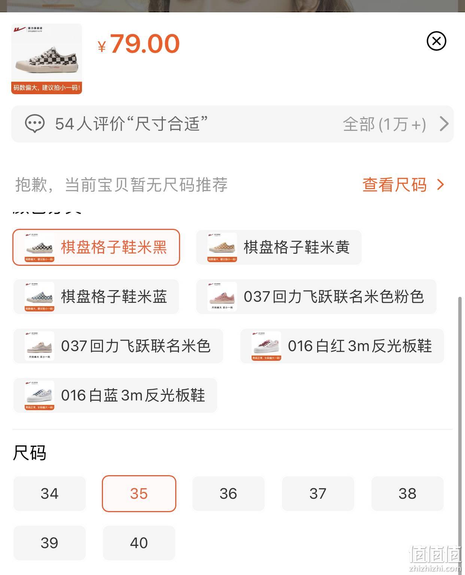Expand all reviews via 全部(1万+) chevron
465x575 pixels.
point(444,124)
